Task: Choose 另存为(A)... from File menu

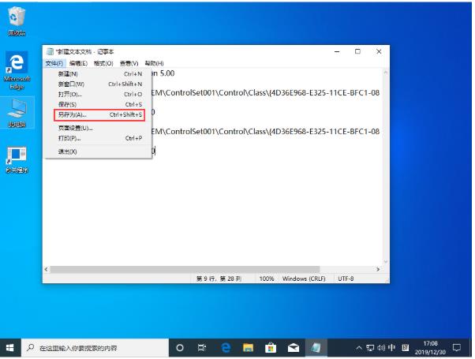Action: [98, 115]
